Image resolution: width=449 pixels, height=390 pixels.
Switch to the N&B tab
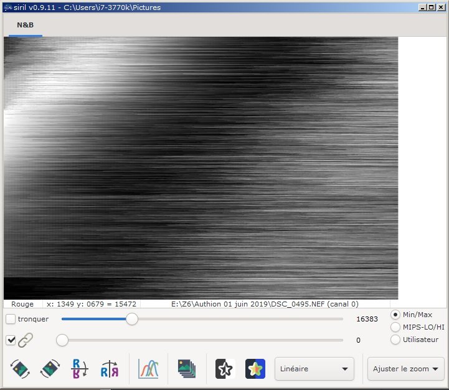click(25, 25)
